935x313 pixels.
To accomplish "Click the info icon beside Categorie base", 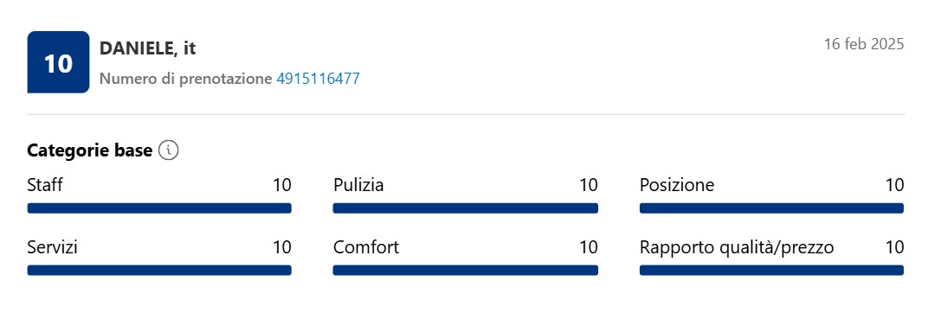I will point(169,151).
